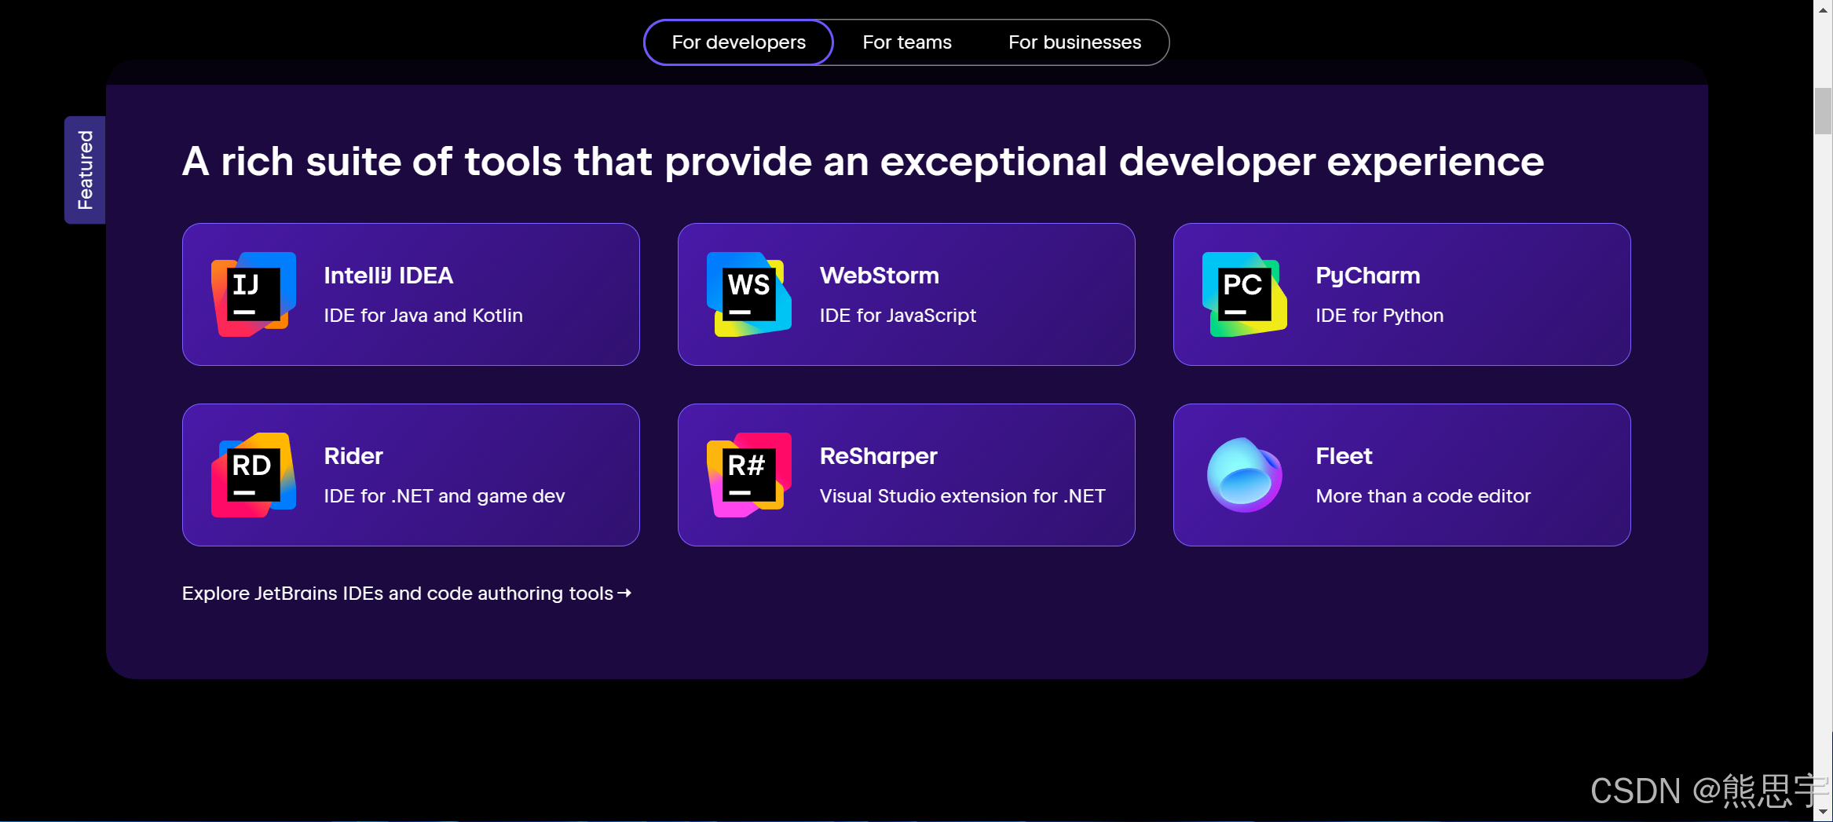Switch to the For businesses tab
The image size is (1833, 822).
pyautogui.click(x=1074, y=42)
